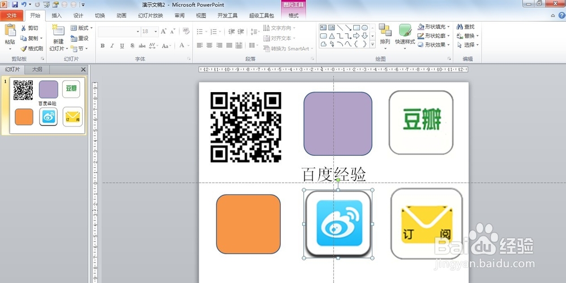Select the right block arrow shape
566x283 pixels.
coord(357,36)
